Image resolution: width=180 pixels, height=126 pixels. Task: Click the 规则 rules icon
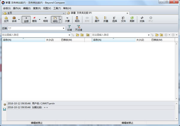[x=77, y=19]
